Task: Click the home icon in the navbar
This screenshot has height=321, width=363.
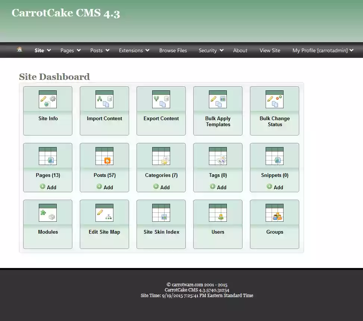Action: click(19, 50)
